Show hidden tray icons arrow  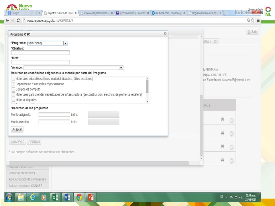227,198
